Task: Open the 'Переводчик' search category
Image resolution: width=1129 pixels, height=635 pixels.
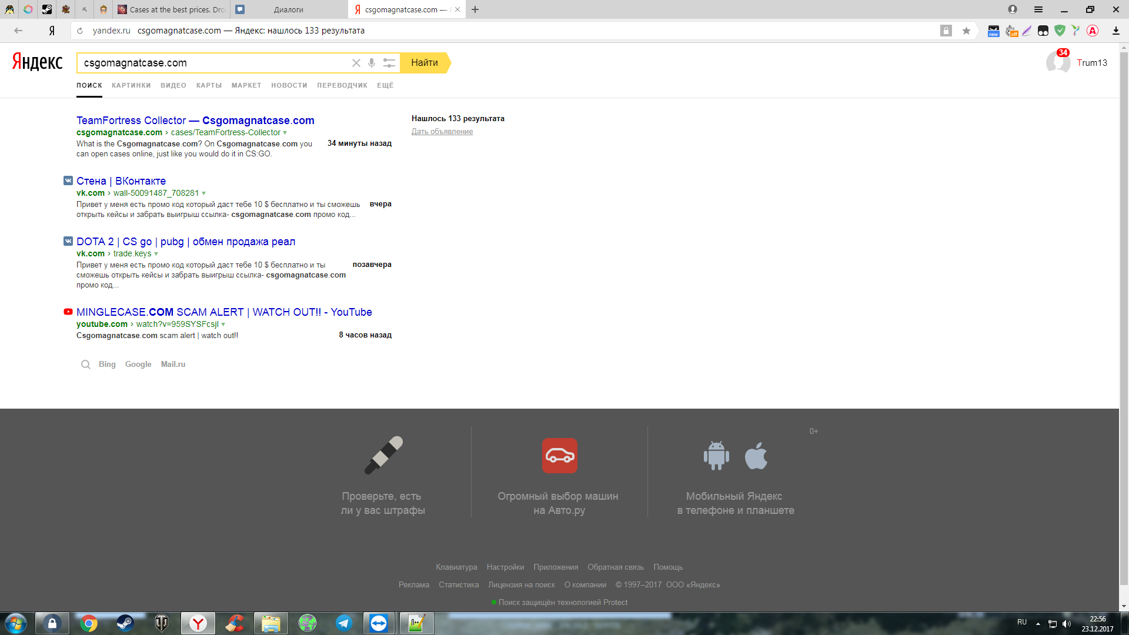Action: (342, 85)
